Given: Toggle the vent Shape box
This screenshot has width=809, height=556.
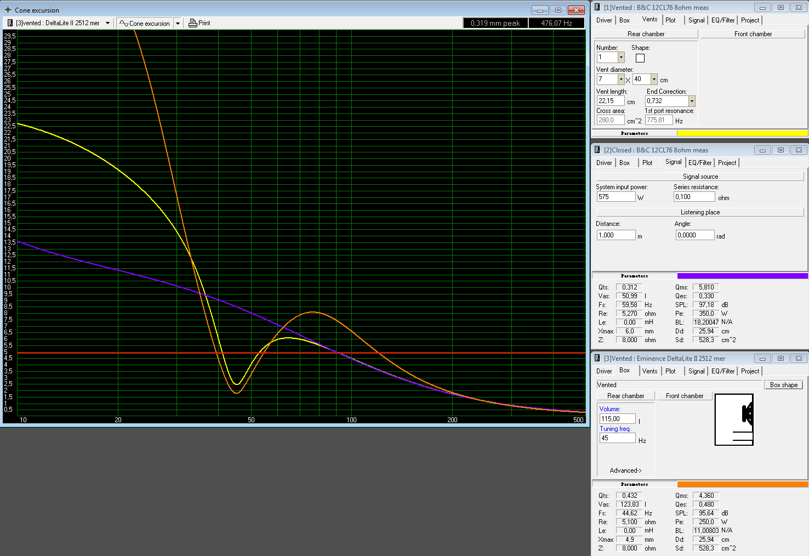Looking at the screenshot, I should click(x=640, y=58).
